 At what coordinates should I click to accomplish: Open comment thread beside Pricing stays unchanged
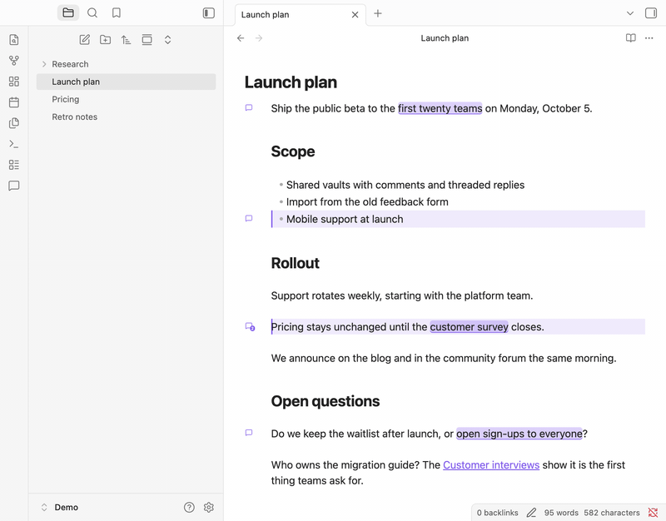(x=250, y=326)
